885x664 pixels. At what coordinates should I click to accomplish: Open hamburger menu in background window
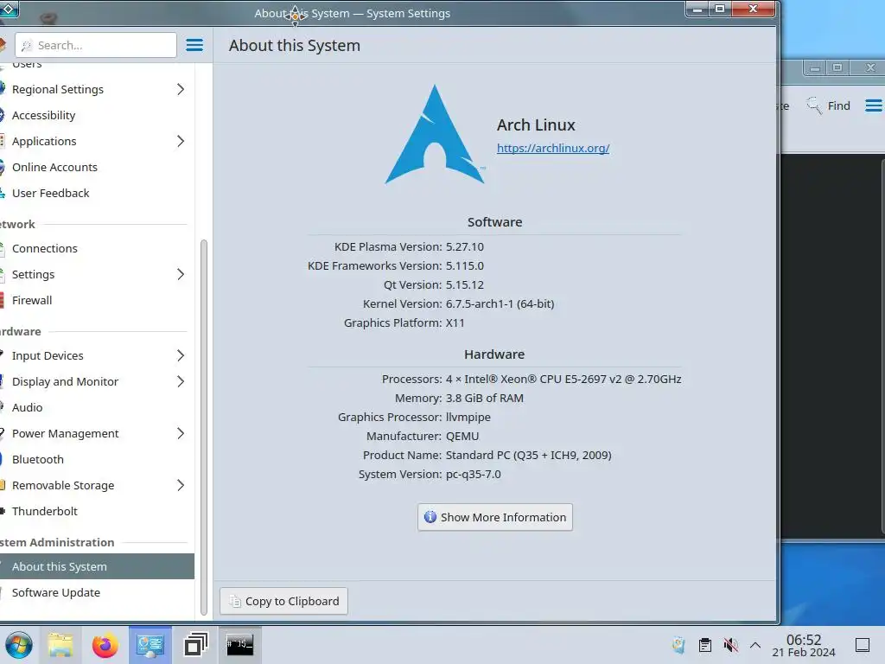[873, 105]
